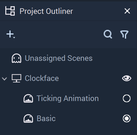The width and height of the screenshot is (137, 135).
Task: Toggle Clockface visibility with the eye icon
Action: (127, 78)
